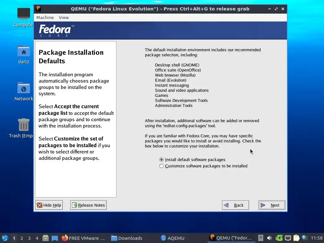Viewport: 324px width, 243px height.
Task: Click the Fedora Core logo
Action: tap(56, 31)
